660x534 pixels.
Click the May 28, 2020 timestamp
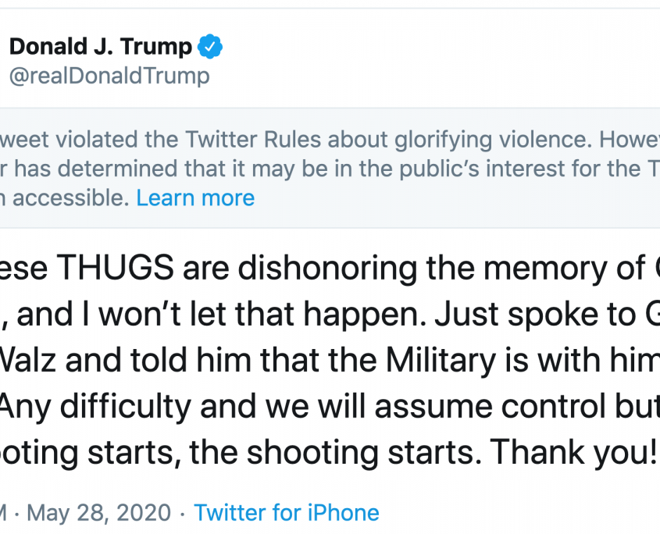(99, 513)
